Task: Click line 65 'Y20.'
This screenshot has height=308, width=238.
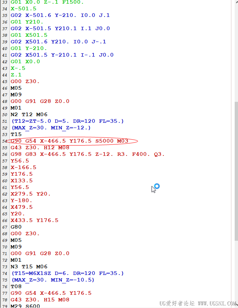Action: [x=18, y=214]
